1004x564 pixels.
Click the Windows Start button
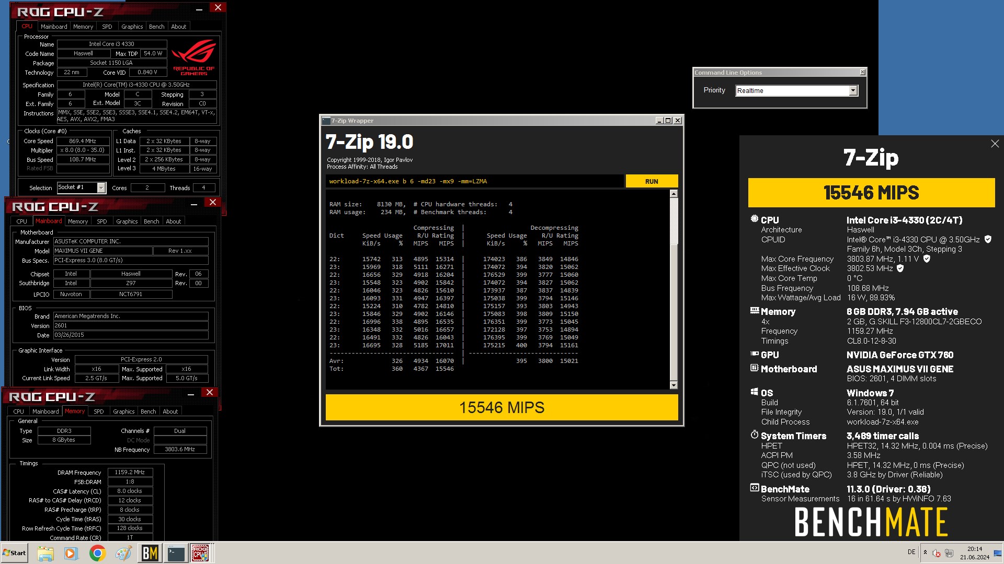(x=15, y=553)
